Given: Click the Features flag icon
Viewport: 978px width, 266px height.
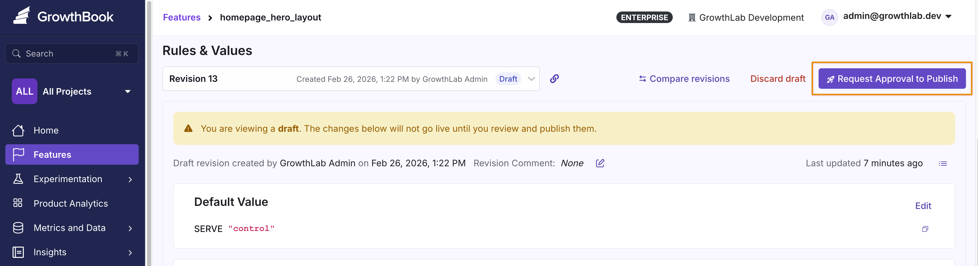Looking at the screenshot, I should pos(18,154).
